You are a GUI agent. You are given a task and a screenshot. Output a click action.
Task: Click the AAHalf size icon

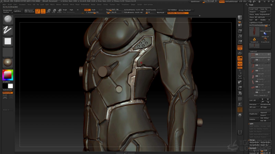[240, 42]
